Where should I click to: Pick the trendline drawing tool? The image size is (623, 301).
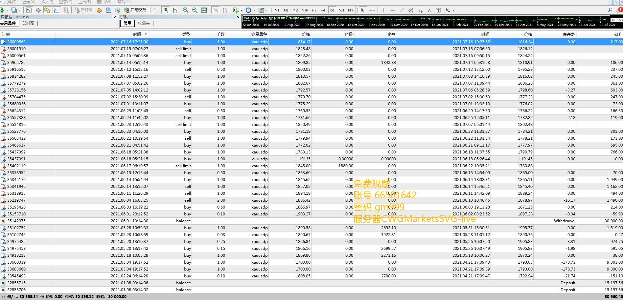coord(402,10)
